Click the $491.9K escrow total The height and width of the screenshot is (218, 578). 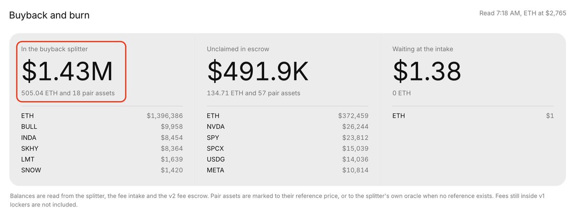click(258, 71)
